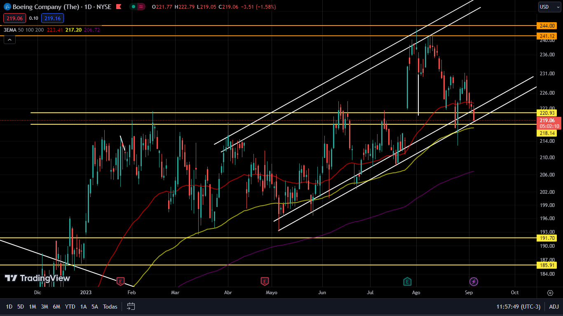
Task: Select the 1M time range
Action: click(33, 307)
